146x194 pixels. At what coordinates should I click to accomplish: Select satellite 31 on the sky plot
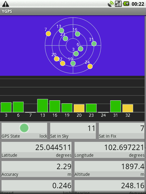click(x=94, y=44)
